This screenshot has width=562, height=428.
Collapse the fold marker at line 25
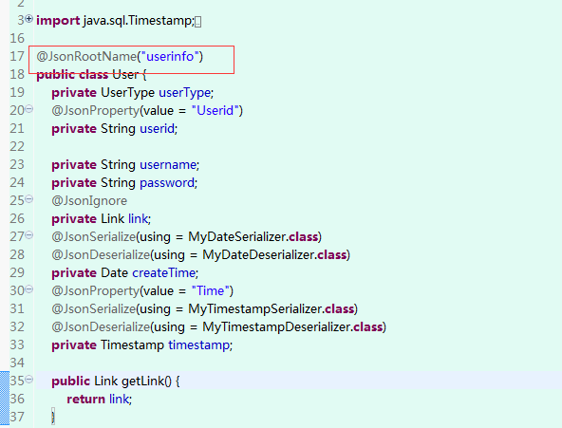pos(29,198)
